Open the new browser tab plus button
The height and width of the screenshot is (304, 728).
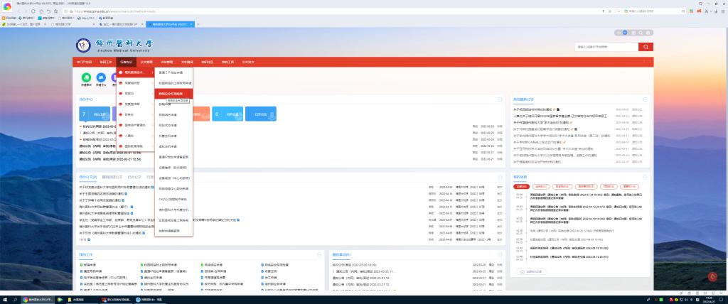tap(198, 23)
